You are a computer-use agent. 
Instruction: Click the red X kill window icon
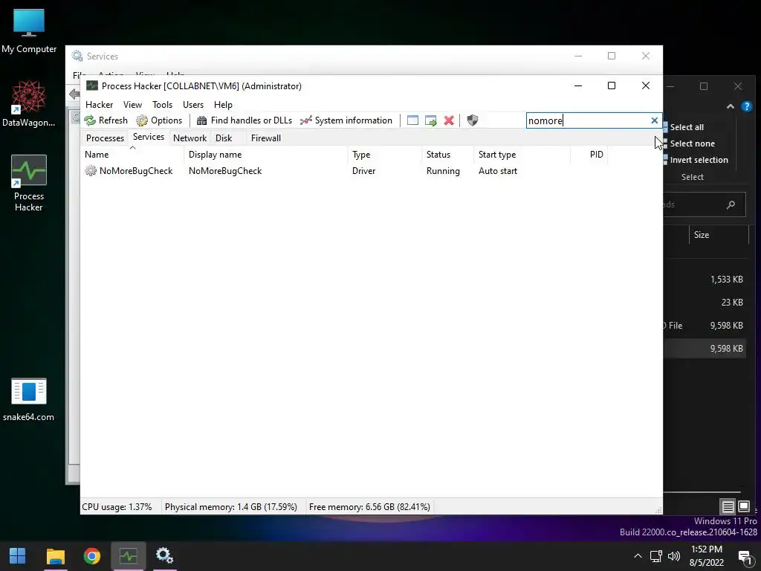pos(449,120)
